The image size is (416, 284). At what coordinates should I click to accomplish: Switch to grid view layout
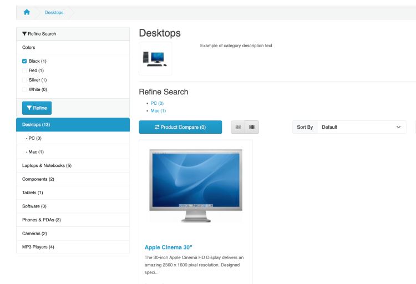pos(252,127)
